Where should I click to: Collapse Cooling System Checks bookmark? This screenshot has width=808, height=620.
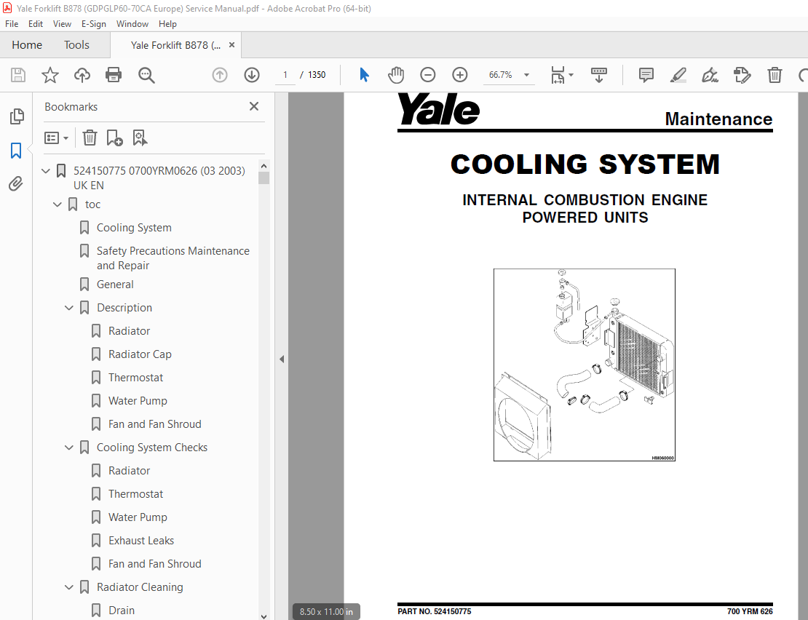click(69, 448)
